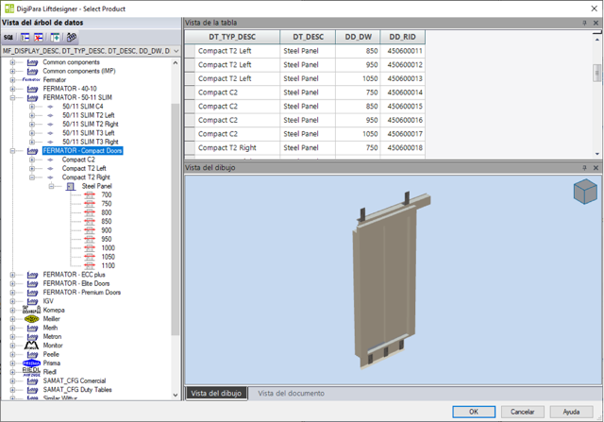Collapse the FERMATOR - Compact Doors node
604x422 pixels.
pos(12,151)
